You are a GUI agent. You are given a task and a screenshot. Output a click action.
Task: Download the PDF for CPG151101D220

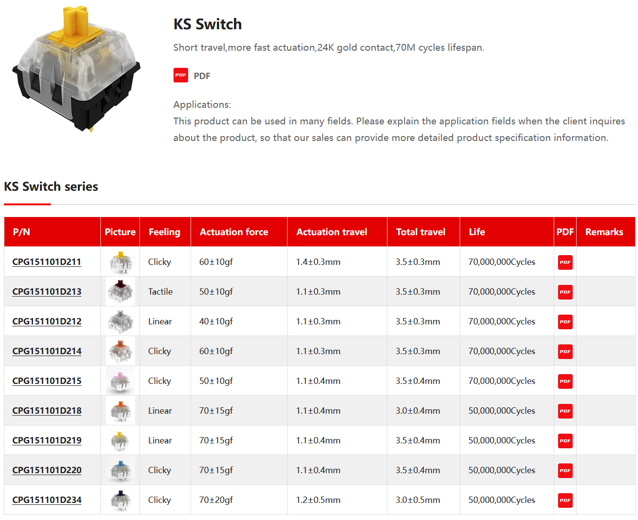[565, 471]
